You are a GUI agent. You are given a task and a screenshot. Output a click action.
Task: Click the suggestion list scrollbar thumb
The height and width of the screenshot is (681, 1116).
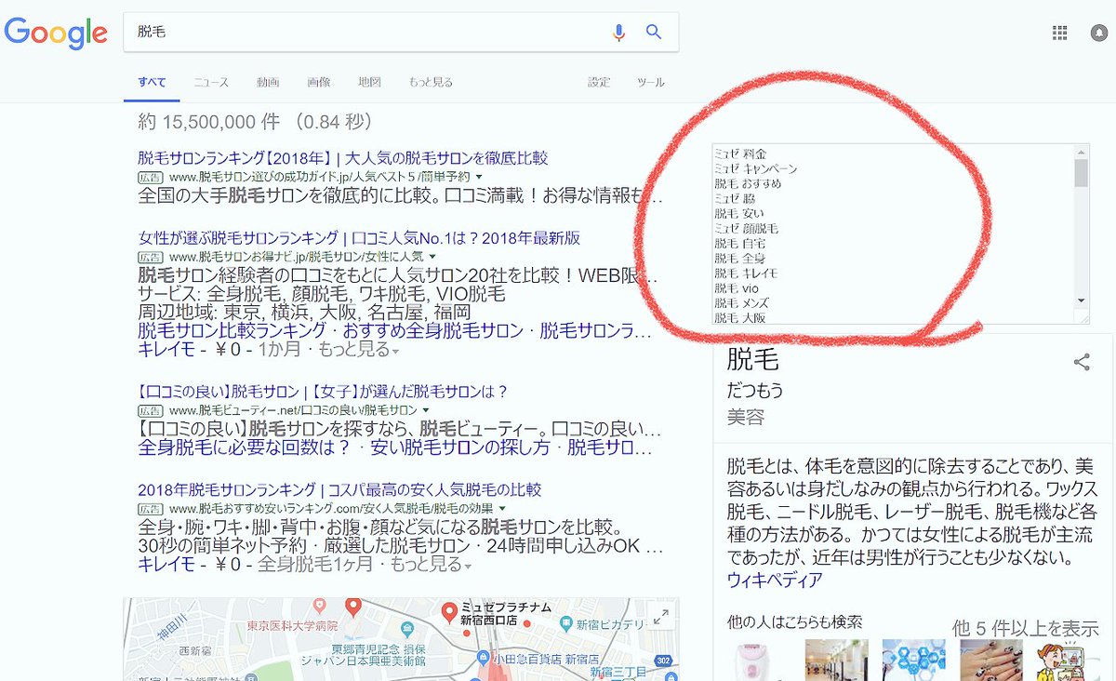pos(1081,173)
